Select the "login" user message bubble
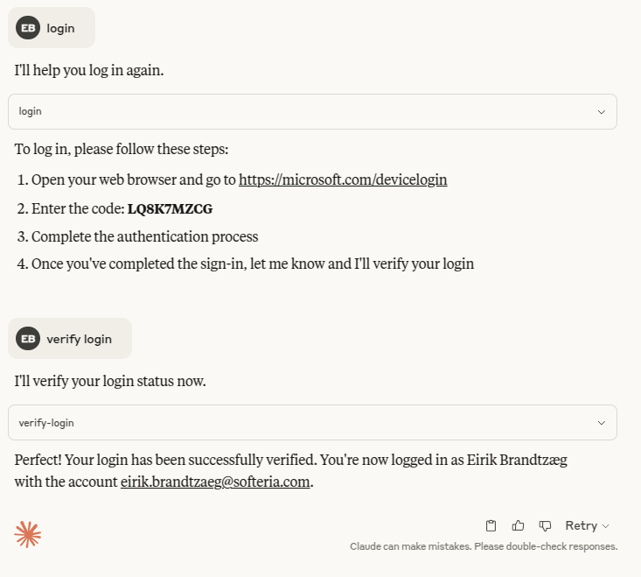Image resolution: width=641 pixels, height=577 pixels. click(60, 28)
